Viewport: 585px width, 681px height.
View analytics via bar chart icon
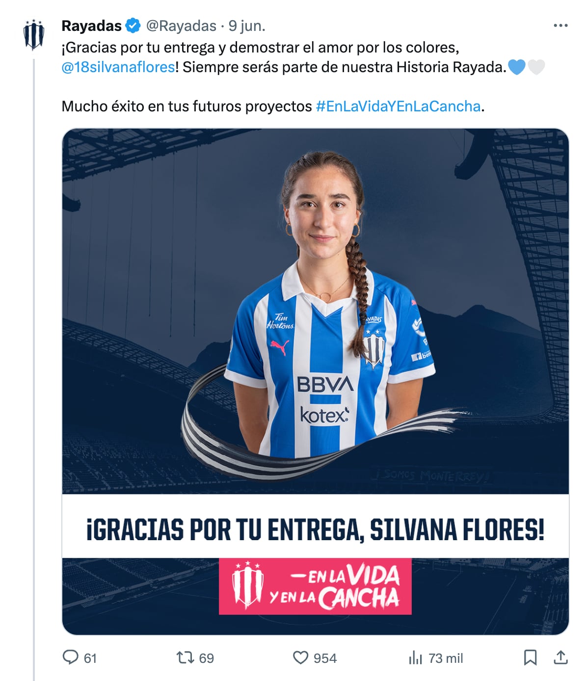(415, 658)
